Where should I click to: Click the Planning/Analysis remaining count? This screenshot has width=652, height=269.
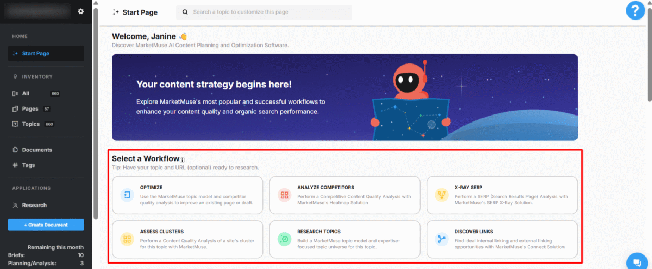coord(82,264)
